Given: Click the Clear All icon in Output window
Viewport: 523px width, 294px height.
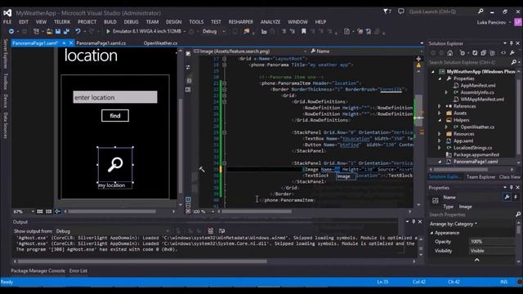Looking at the screenshot, I should tap(211, 230).
